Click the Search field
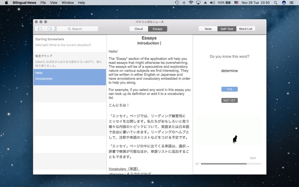 pos(77,29)
